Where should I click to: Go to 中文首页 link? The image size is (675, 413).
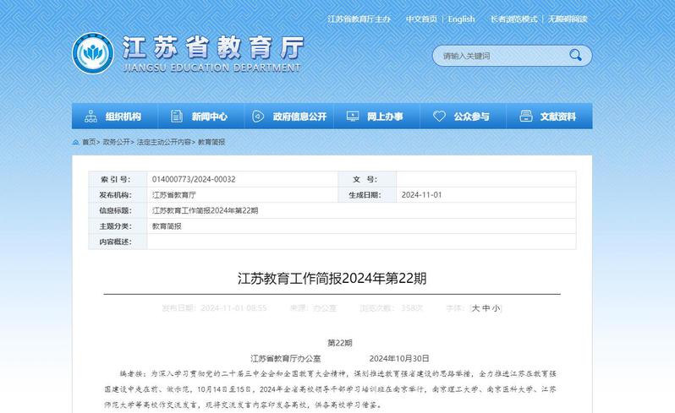(421, 19)
